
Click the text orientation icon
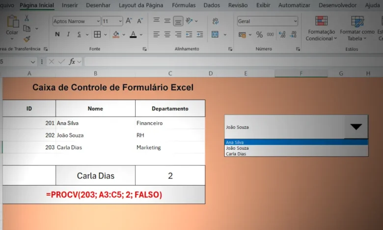tap(189, 21)
